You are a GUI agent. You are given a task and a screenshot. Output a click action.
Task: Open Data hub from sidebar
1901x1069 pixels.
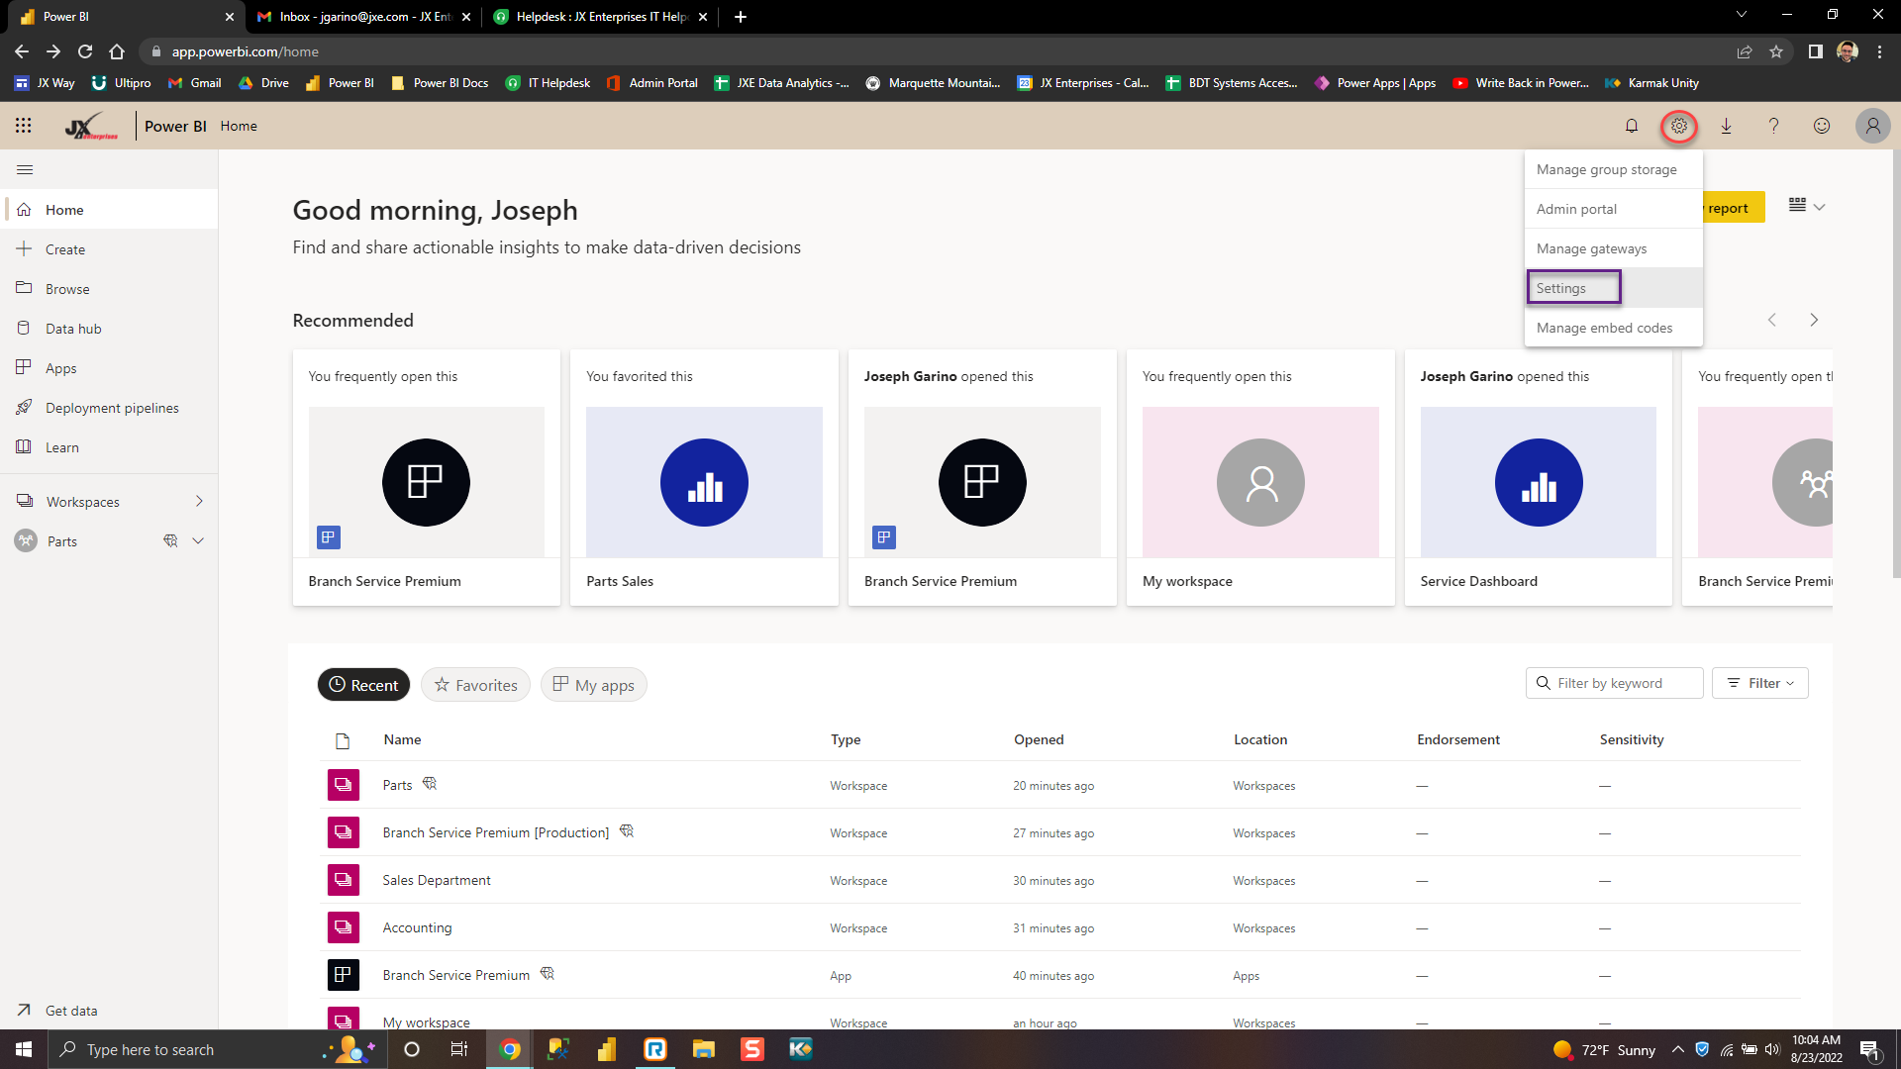73,329
